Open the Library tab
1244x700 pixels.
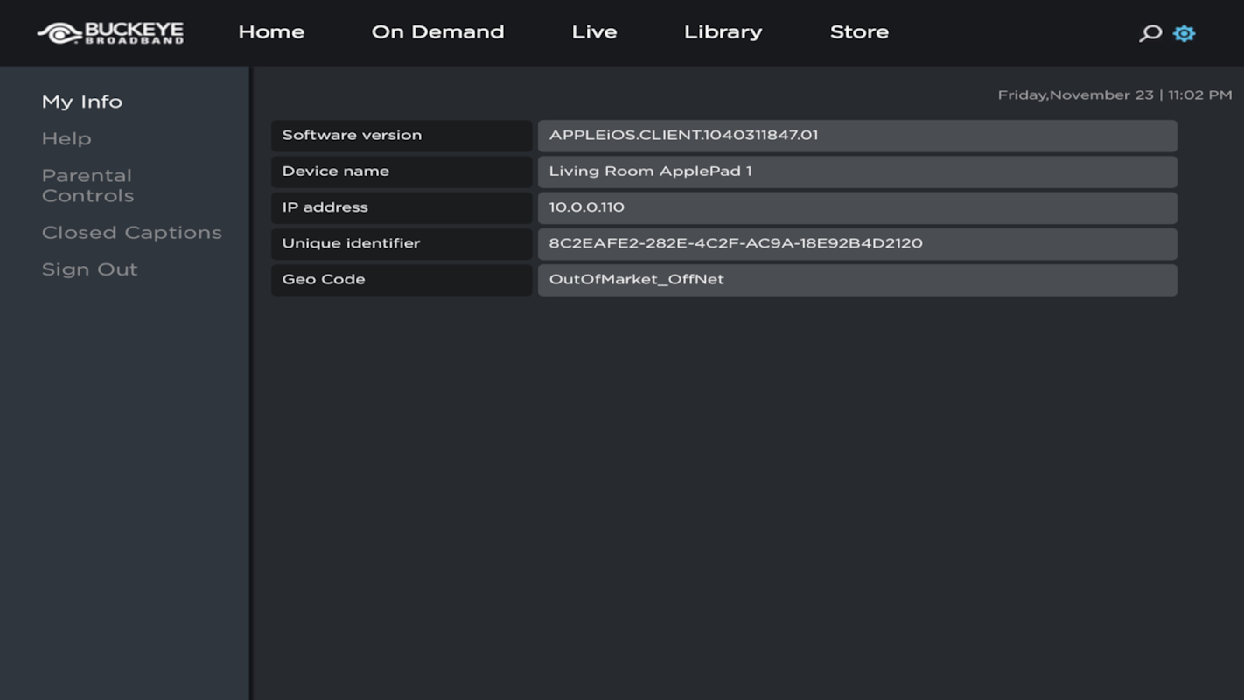pos(723,32)
